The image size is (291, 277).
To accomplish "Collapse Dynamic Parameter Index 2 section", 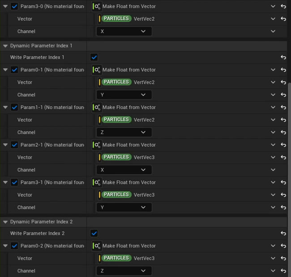I will point(5,222).
